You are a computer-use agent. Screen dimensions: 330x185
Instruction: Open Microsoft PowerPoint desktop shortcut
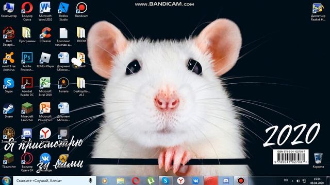click(x=45, y=112)
